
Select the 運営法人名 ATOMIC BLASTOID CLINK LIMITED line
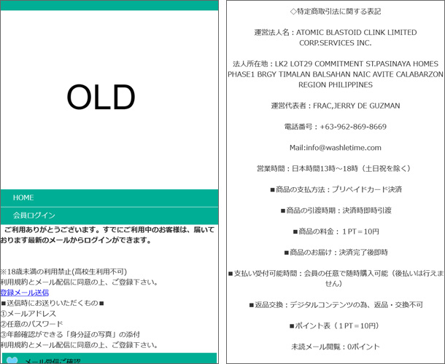tap(336, 38)
